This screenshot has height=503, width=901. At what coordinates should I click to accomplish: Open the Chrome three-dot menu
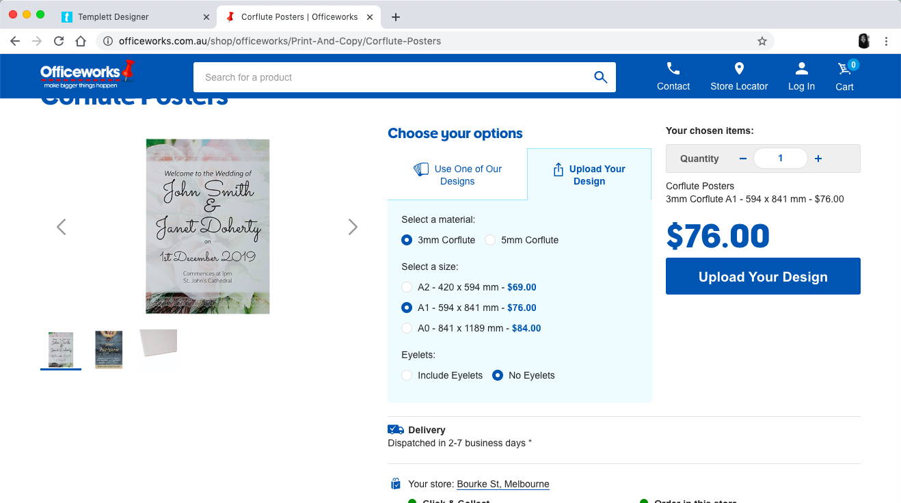click(x=886, y=41)
